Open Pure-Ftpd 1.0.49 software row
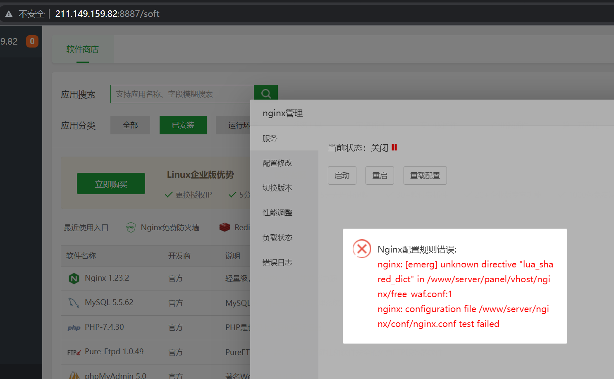This screenshot has height=379, width=614. (155, 352)
